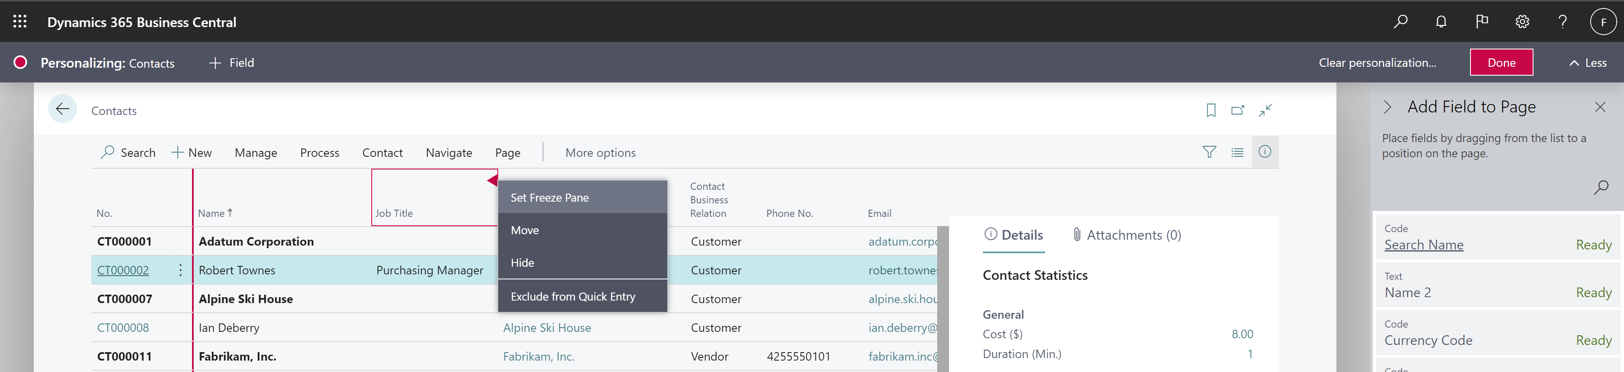The image size is (1624, 372).
Task: Open the notifications bell
Action: coord(1440,22)
